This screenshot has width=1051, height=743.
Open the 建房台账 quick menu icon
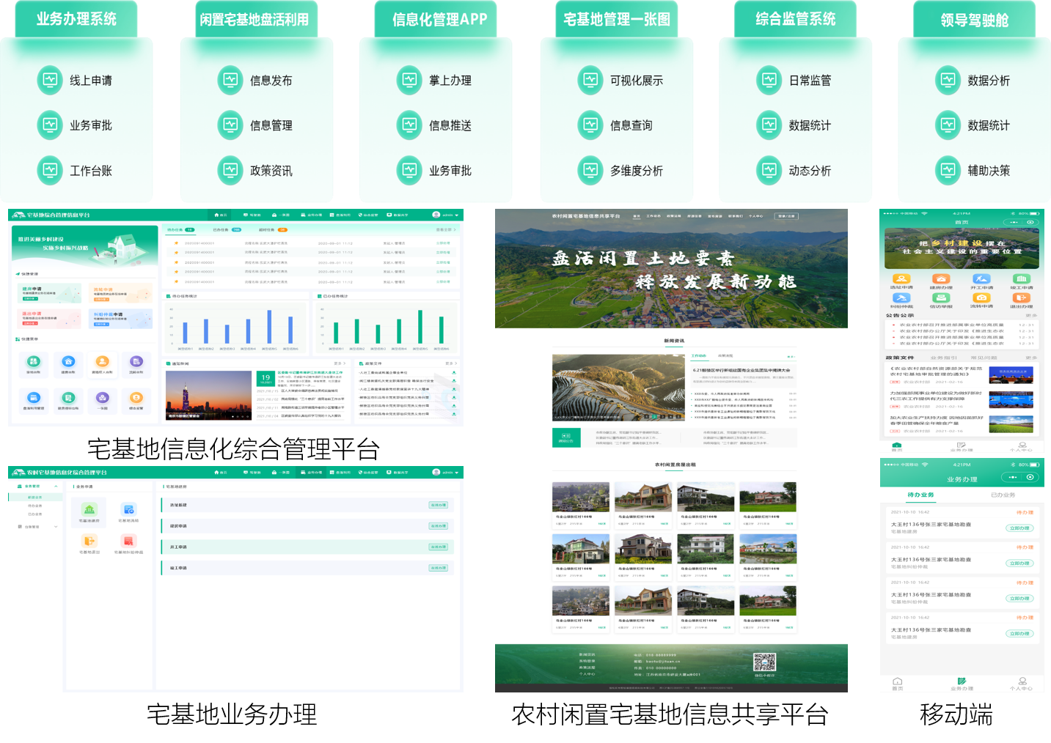tap(68, 362)
